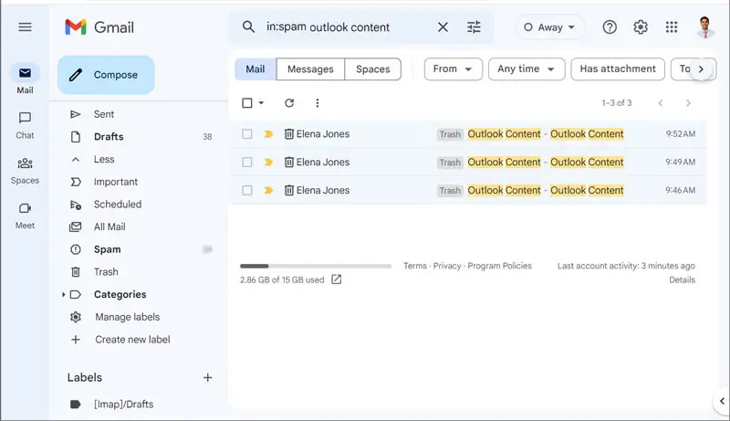Refresh the message list

click(x=289, y=103)
